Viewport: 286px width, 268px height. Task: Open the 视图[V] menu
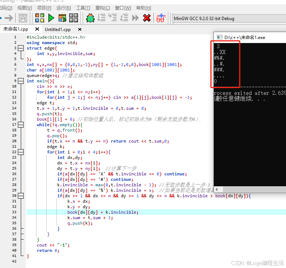[x=24, y=8]
